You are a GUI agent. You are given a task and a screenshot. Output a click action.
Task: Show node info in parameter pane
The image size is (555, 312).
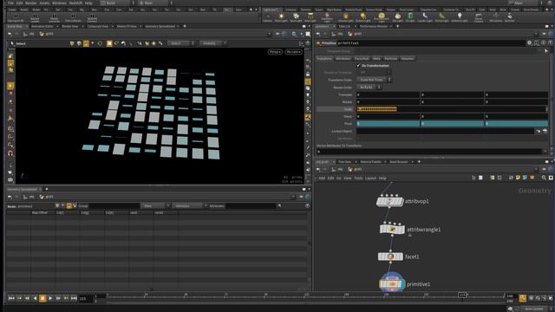(x=544, y=42)
